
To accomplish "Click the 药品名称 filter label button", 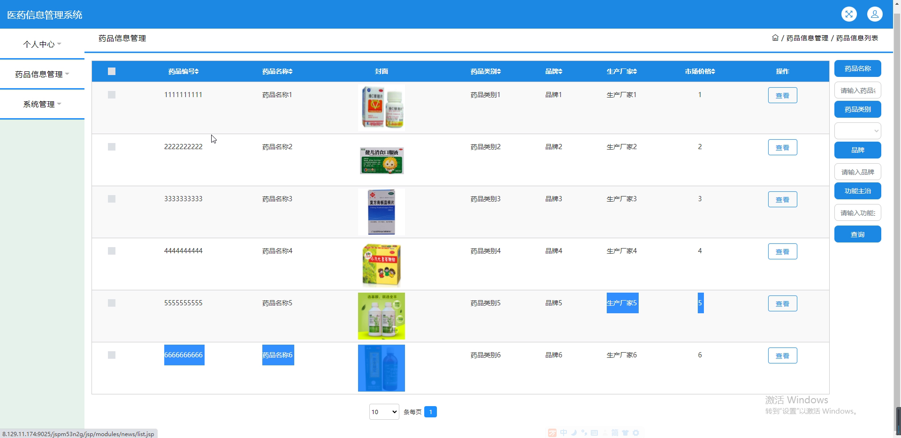I will click(x=857, y=68).
